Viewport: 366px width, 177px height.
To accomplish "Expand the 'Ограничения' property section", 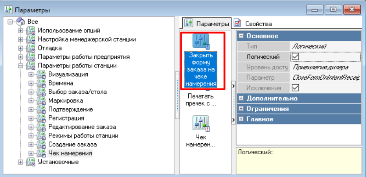I will pos(242,109).
